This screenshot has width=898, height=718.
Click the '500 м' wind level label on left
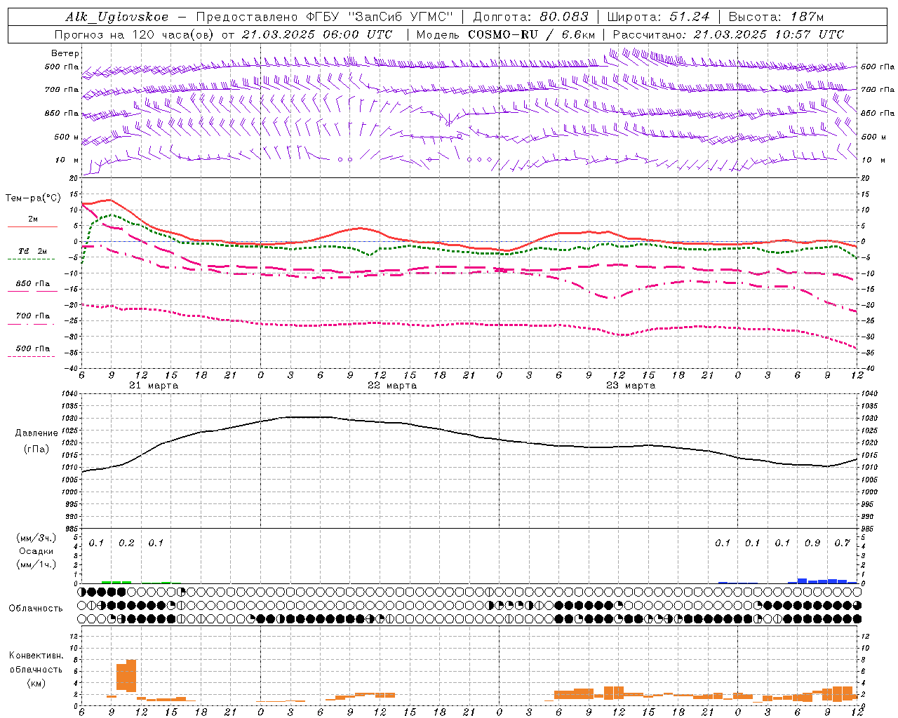point(67,137)
